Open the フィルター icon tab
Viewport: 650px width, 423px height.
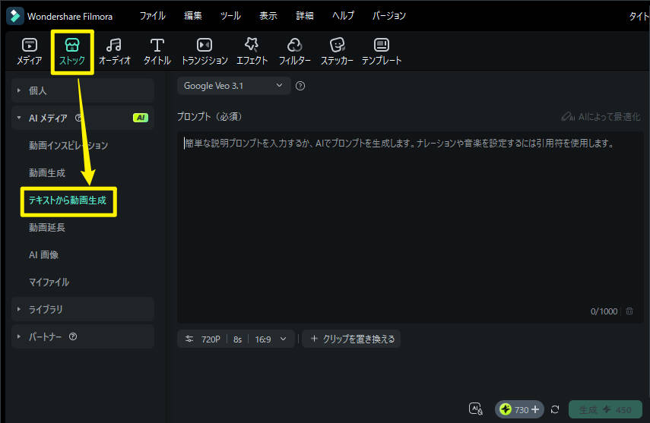pyautogui.click(x=295, y=45)
